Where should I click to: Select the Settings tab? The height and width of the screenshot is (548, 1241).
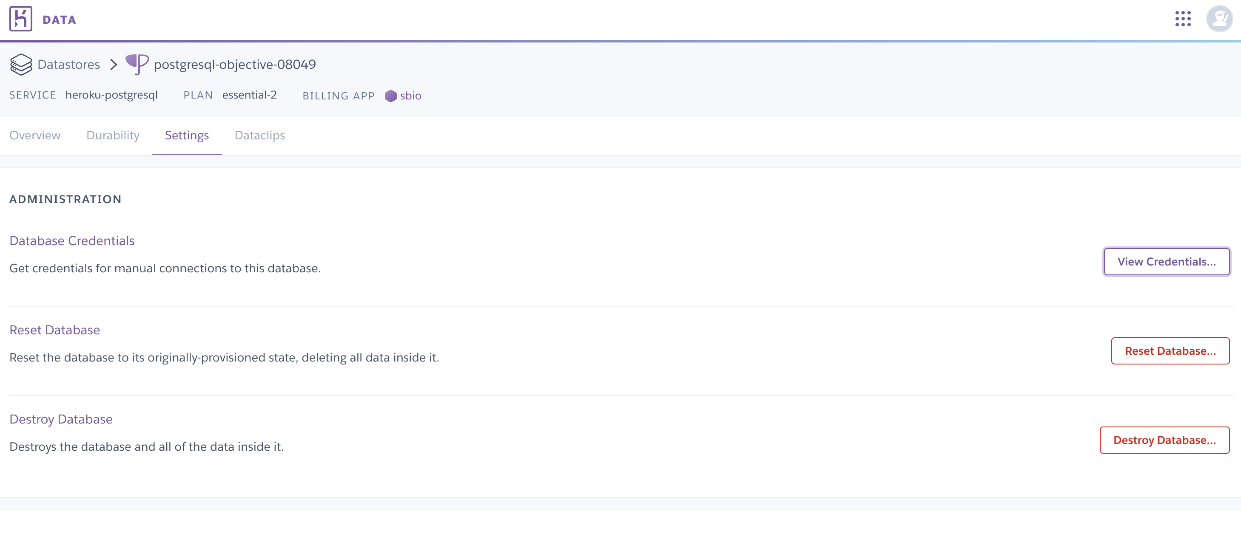click(187, 135)
